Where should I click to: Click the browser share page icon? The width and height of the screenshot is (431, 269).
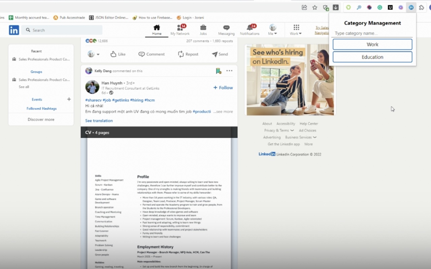pyautogui.click(x=304, y=7)
